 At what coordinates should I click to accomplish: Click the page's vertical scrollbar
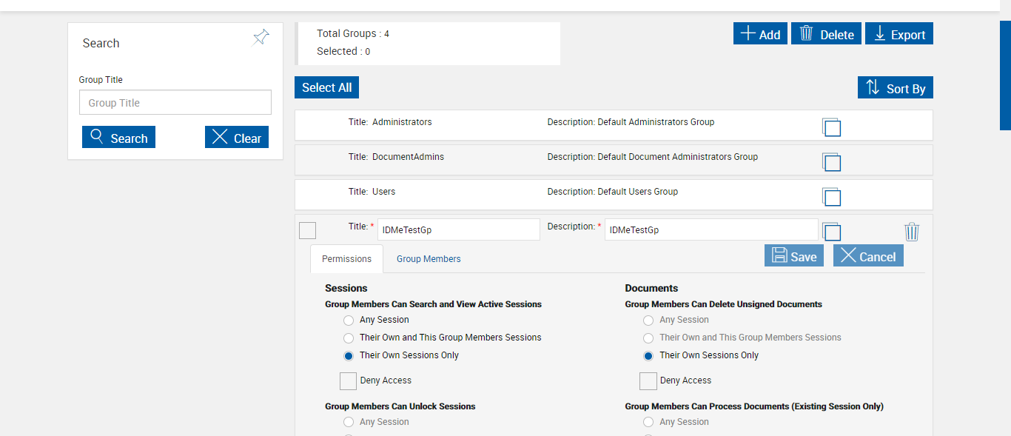(x=1005, y=74)
